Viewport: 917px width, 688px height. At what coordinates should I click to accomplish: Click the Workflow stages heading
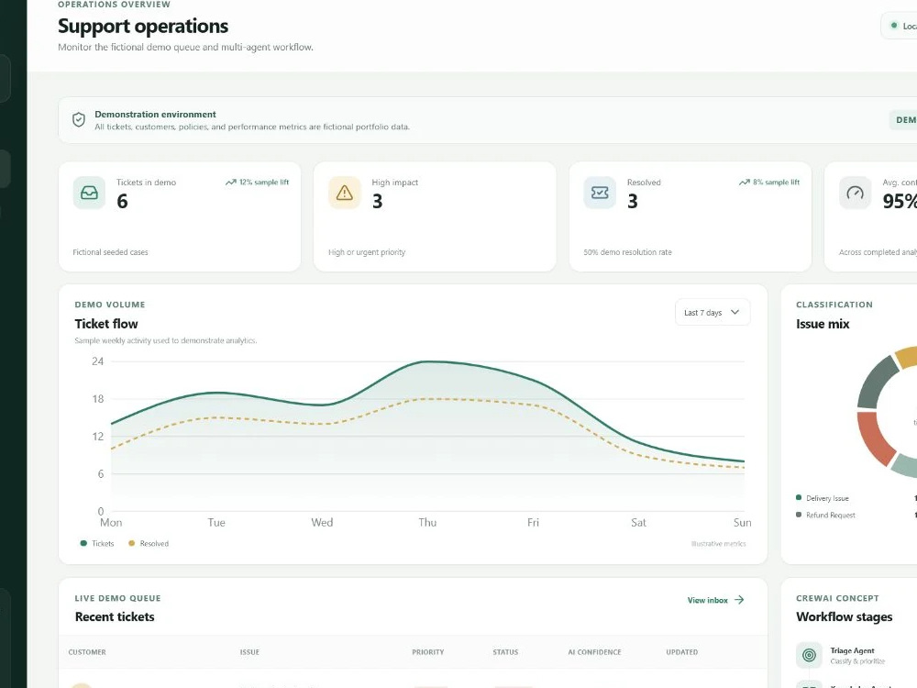[845, 616]
